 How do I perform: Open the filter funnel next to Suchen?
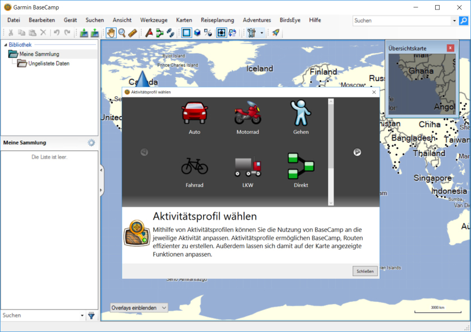click(91, 316)
